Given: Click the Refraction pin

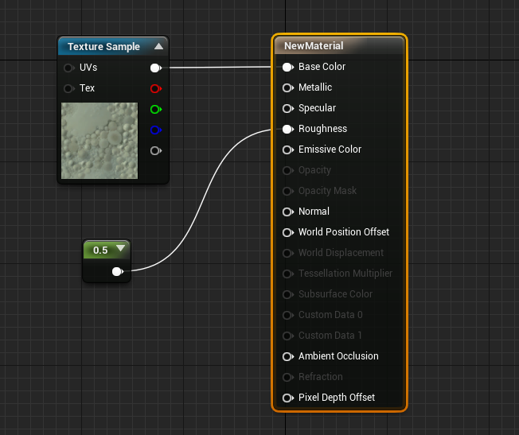Looking at the screenshot, I should tap(288, 377).
